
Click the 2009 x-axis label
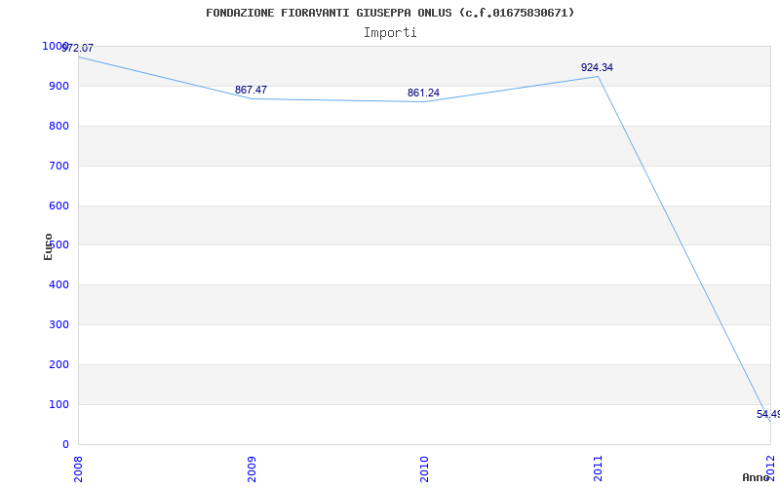(x=252, y=468)
